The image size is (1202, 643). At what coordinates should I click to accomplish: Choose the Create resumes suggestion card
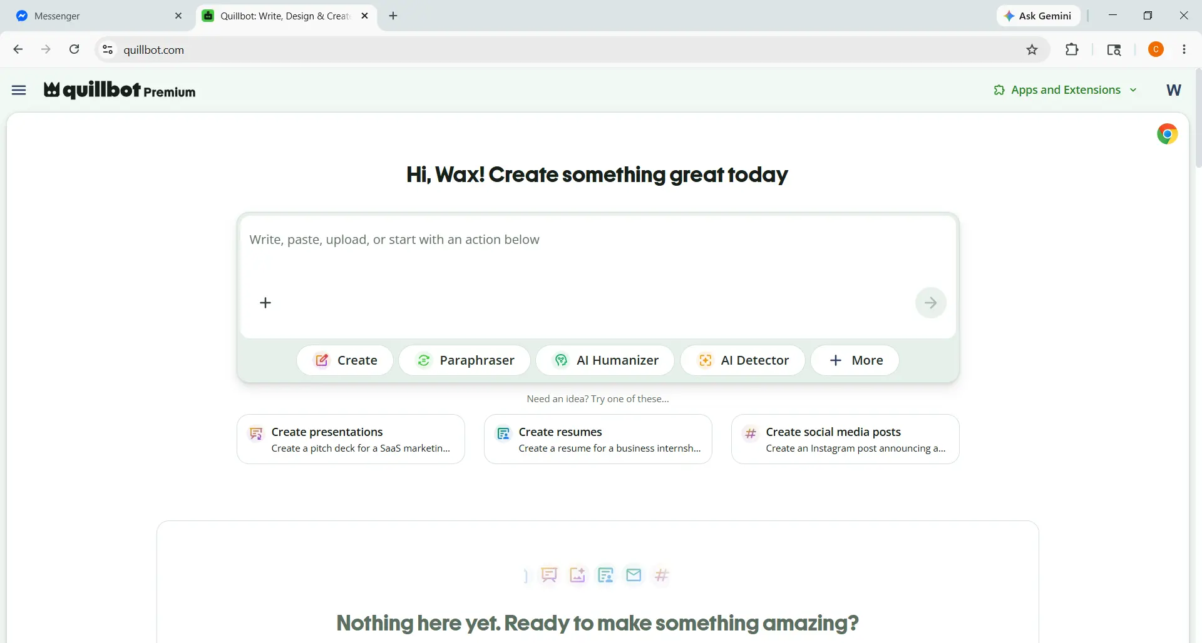click(598, 439)
